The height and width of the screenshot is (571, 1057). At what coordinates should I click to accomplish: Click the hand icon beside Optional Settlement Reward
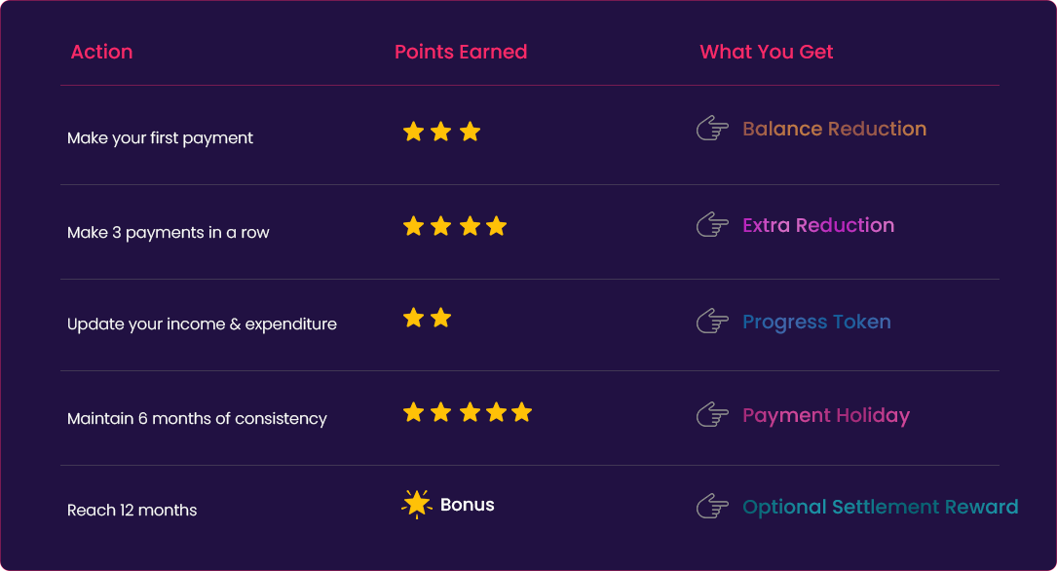[x=713, y=507]
